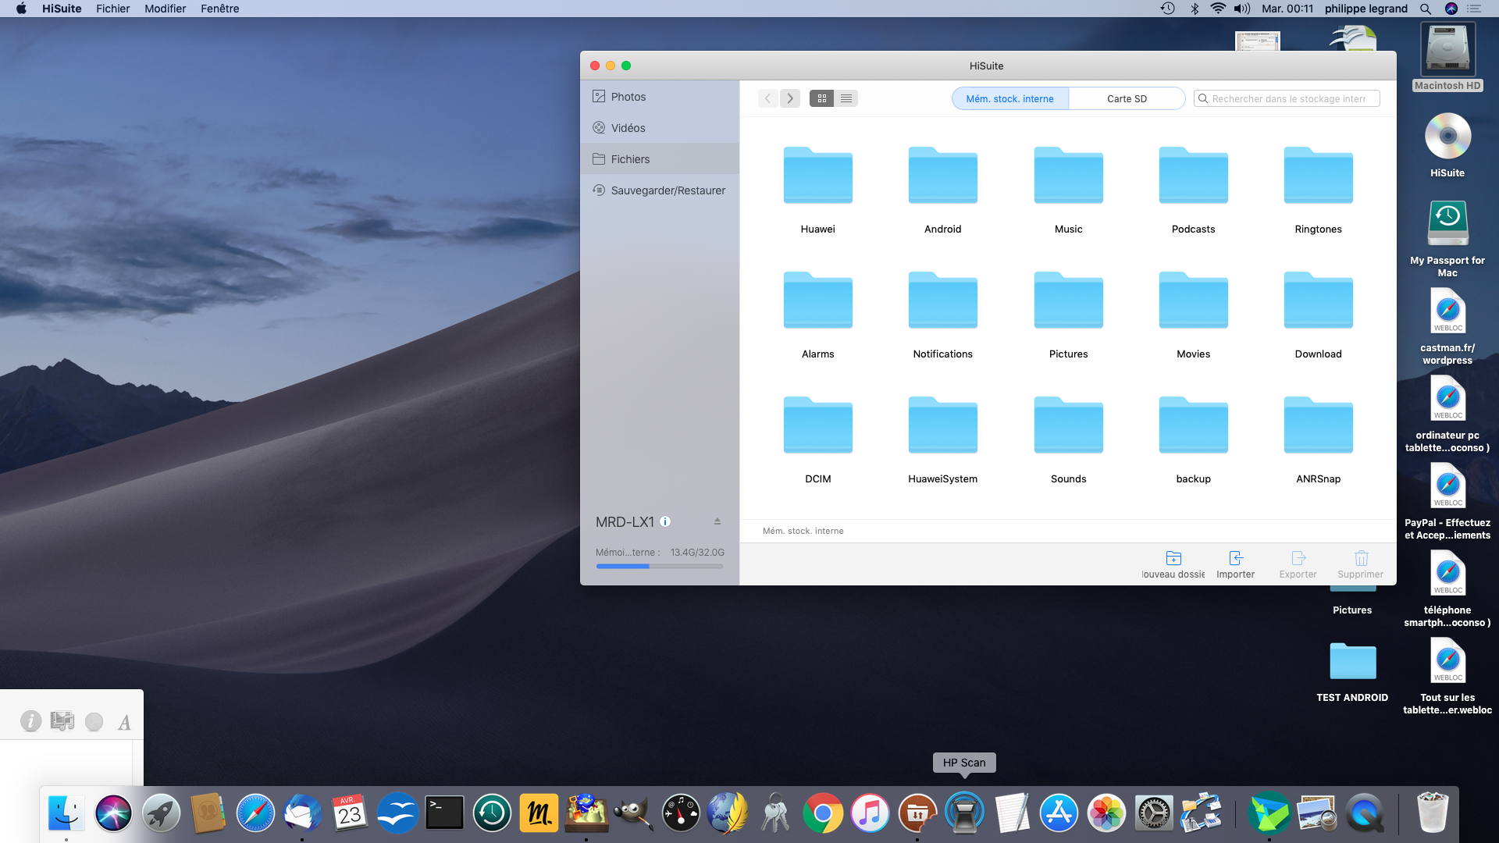Open the Fenêtre menu
Viewport: 1499px width, 843px height.
click(219, 9)
